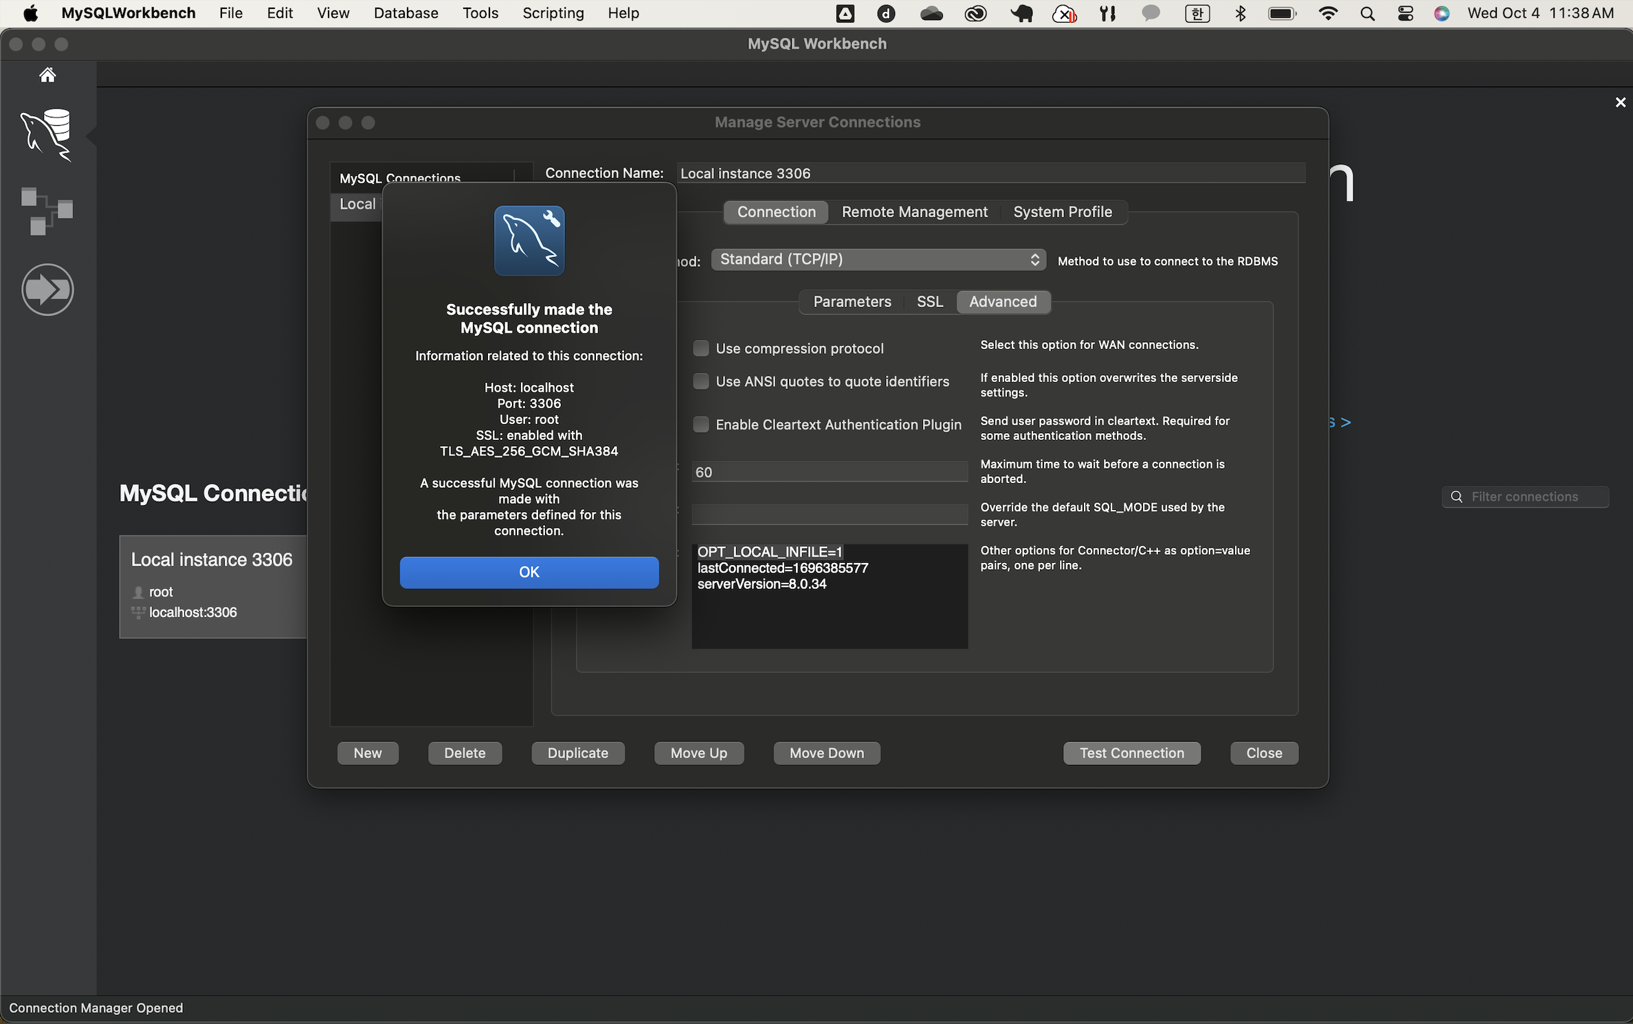Click the home icon in the sidebar
Viewport: 1633px width, 1024px height.
click(x=47, y=75)
